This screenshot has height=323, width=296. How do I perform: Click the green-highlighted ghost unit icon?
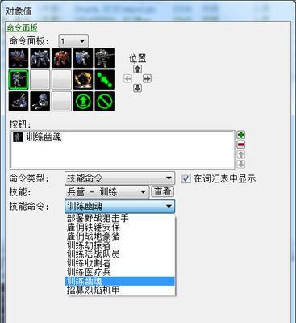pos(19,80)
